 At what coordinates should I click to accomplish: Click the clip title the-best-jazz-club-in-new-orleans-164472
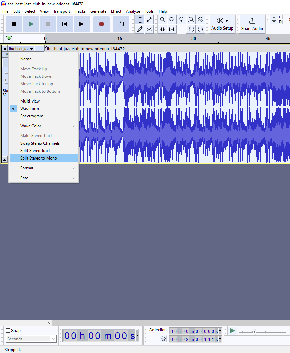[86, 49]
